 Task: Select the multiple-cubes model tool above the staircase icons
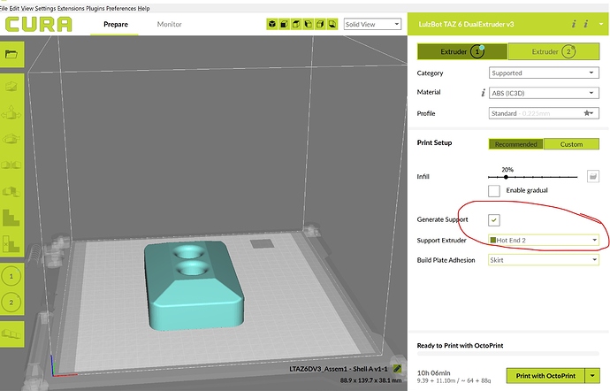click(x=11, y=191)
